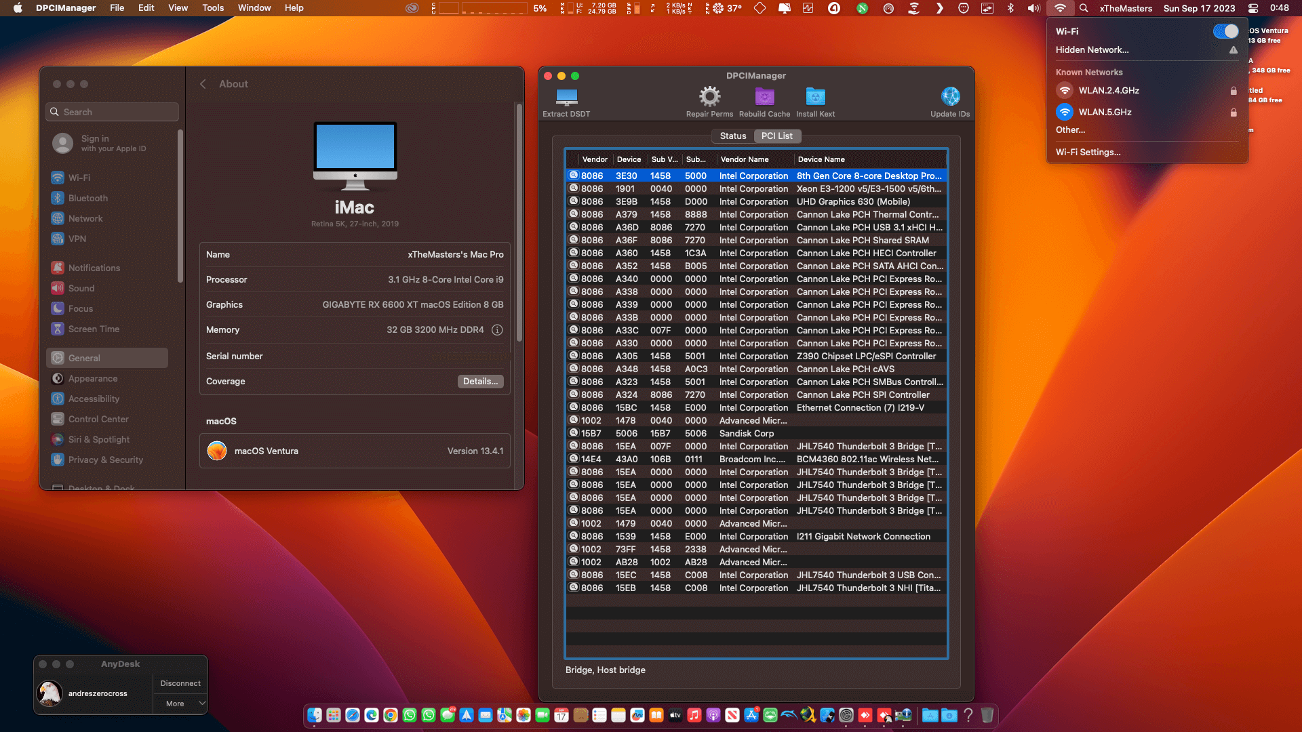Click the Install Kext toolbar icon
Viewport: 1302px width, 732px height.
click(x=815, y=97)
